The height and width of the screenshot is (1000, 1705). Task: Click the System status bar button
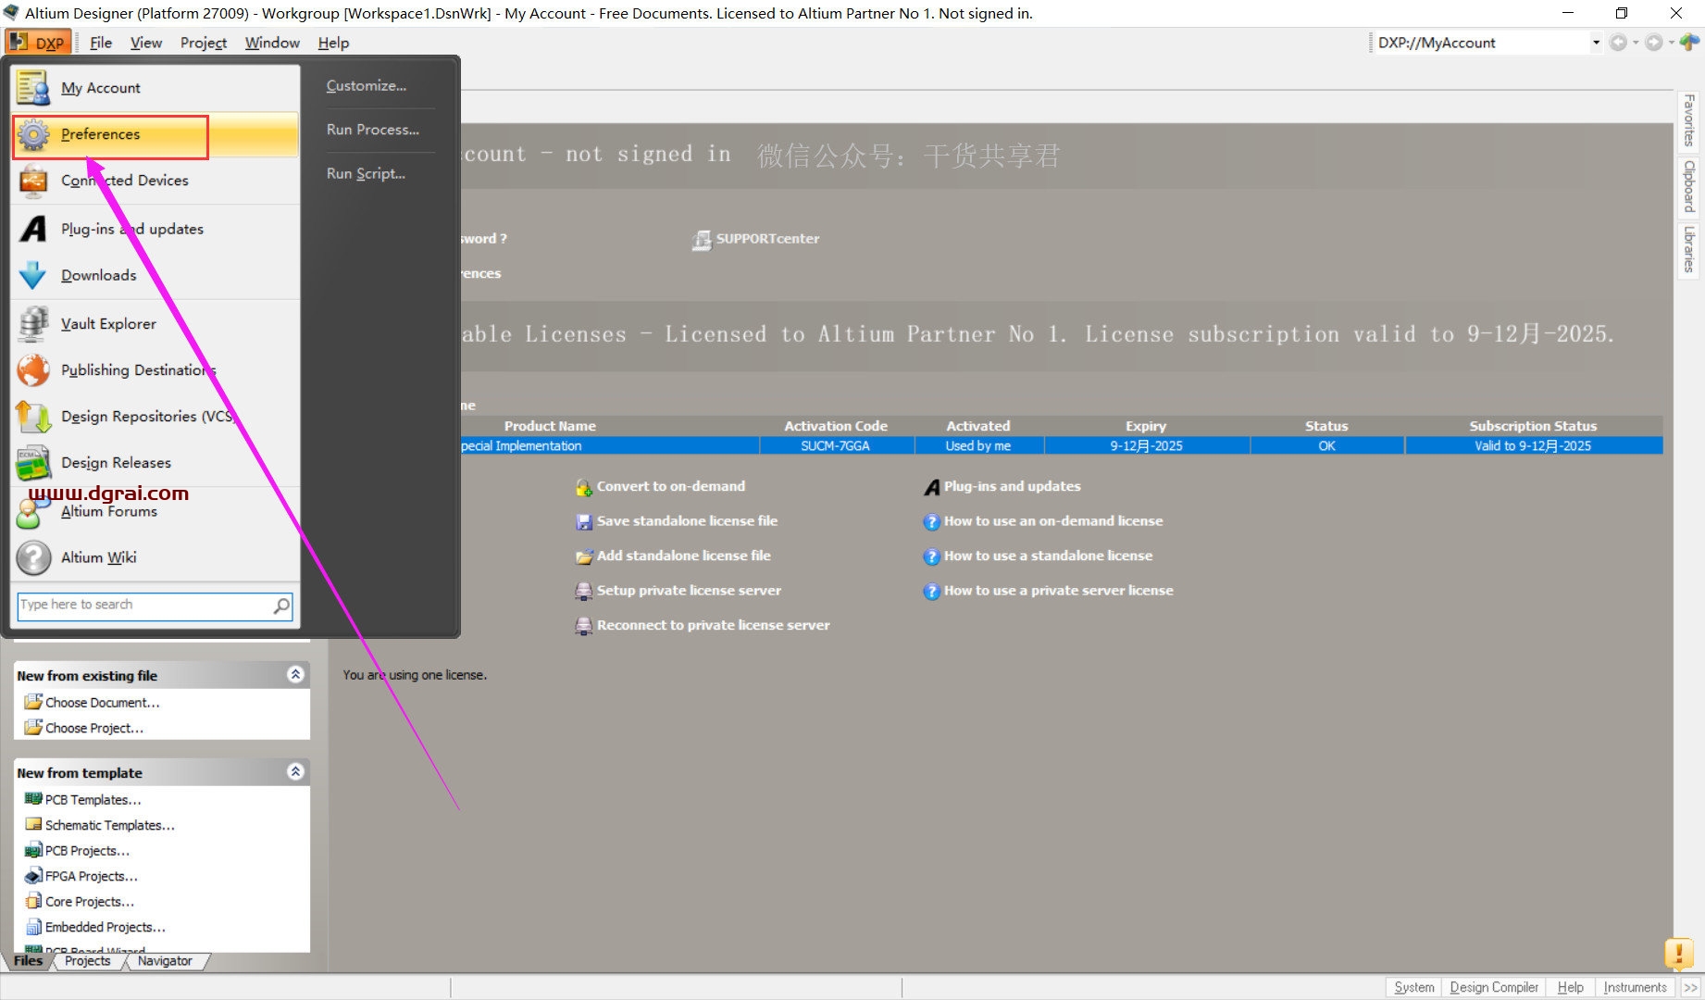(1413, 988)
